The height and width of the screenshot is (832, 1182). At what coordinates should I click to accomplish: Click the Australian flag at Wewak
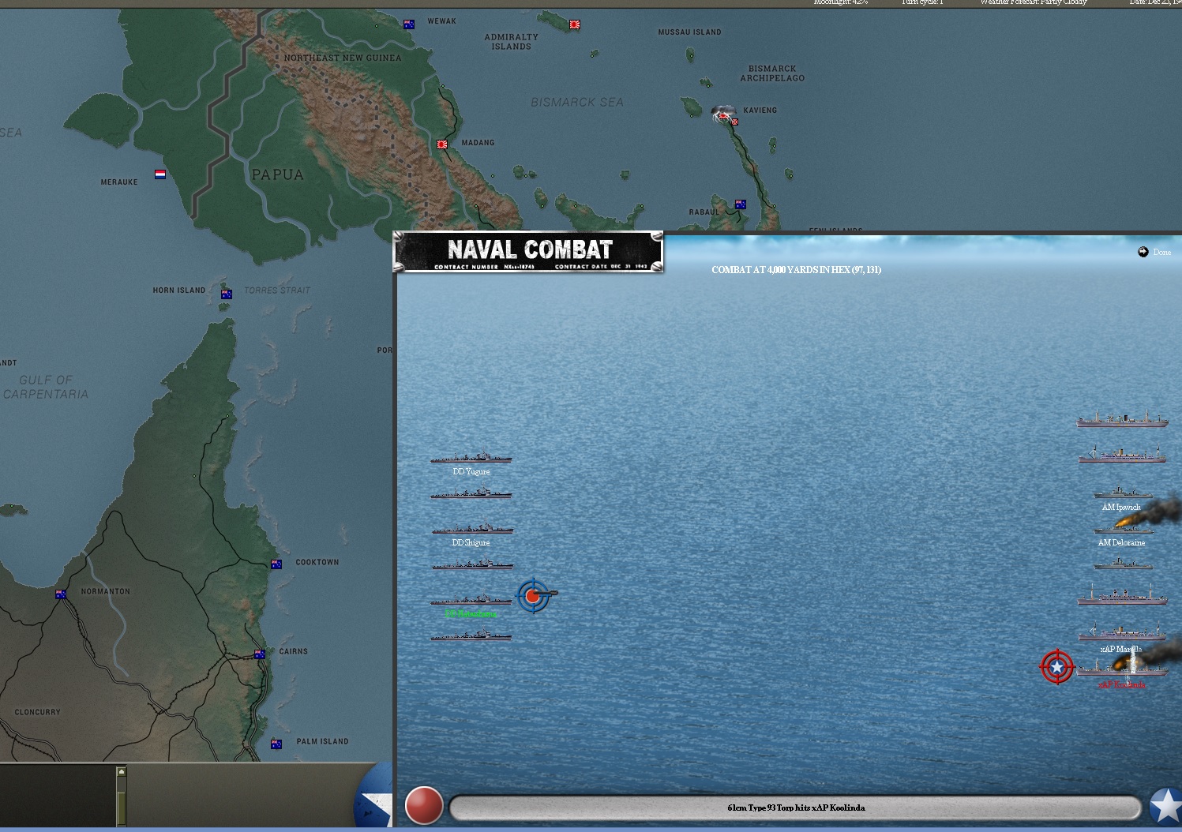(x=409, y=24)
